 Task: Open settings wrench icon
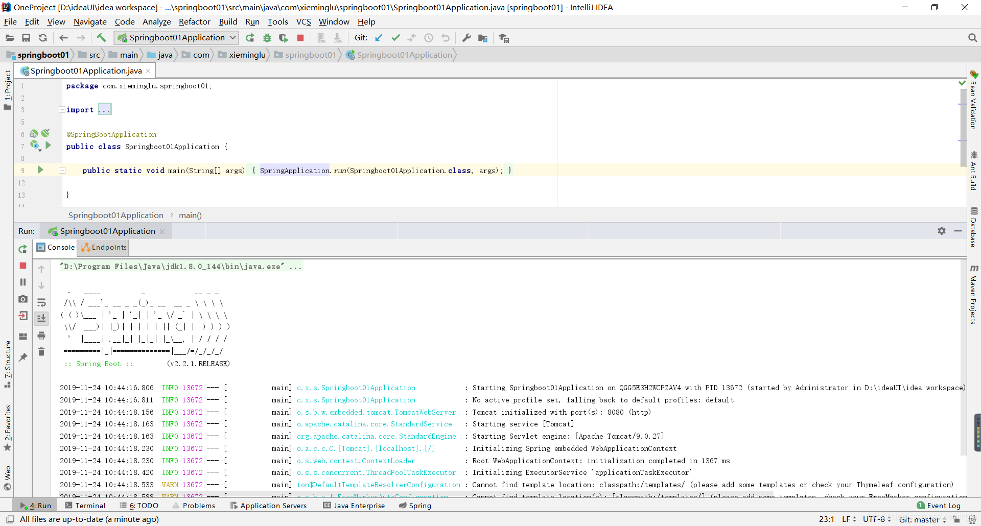[466, 38]
